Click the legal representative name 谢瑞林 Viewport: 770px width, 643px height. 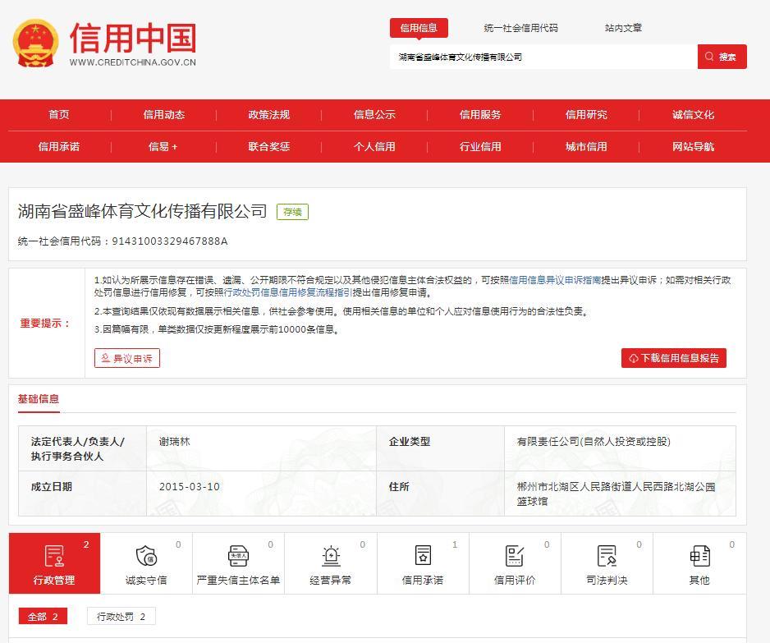pyautogui.click(x=174, y=442)
